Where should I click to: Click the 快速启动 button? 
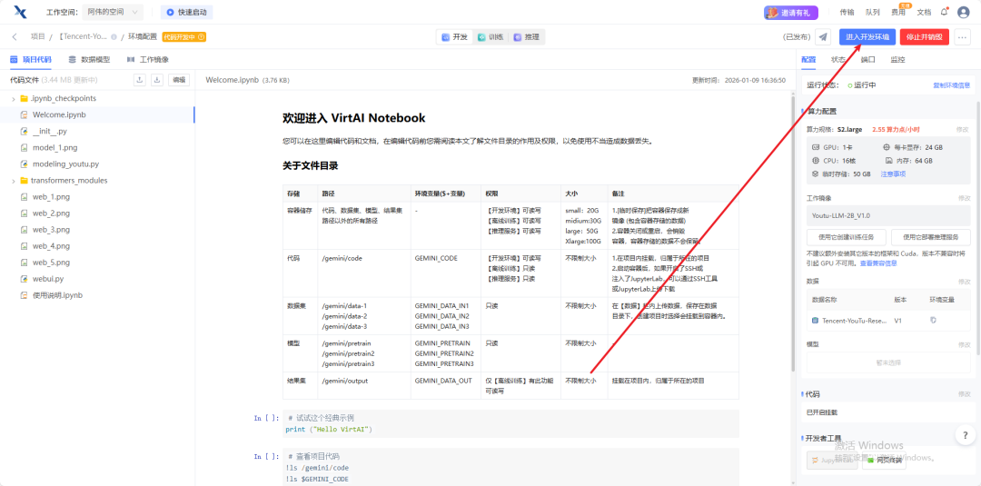coord(186,12)
